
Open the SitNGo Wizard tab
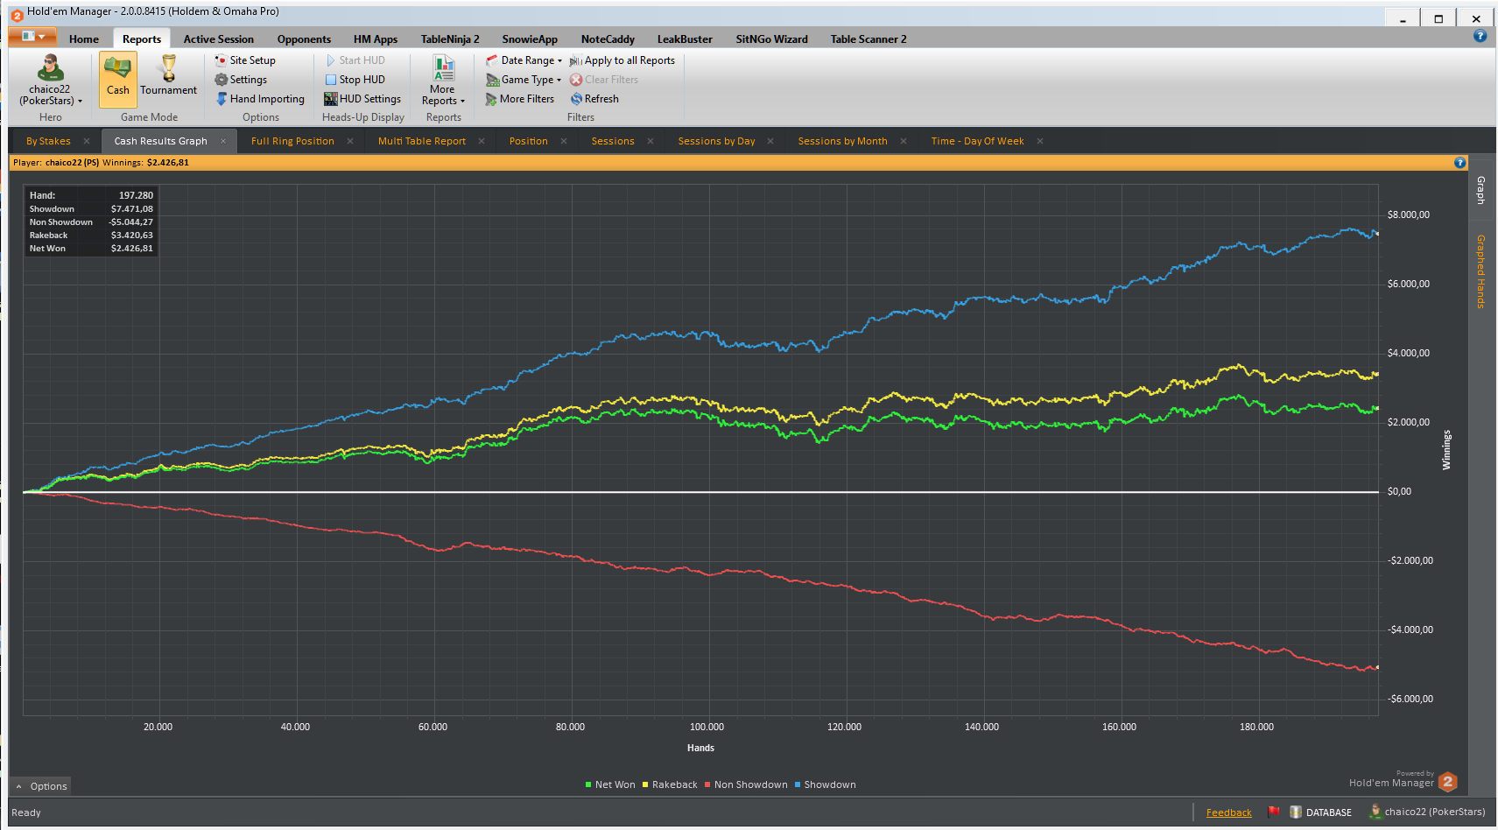tap(771, 39)
